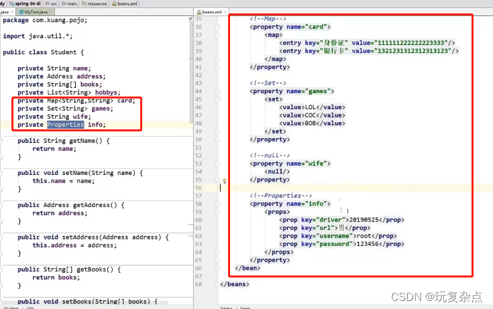Close the beans.xml editor tab
The width and height of the screenshot is (493, 309).
pos(225,12)
